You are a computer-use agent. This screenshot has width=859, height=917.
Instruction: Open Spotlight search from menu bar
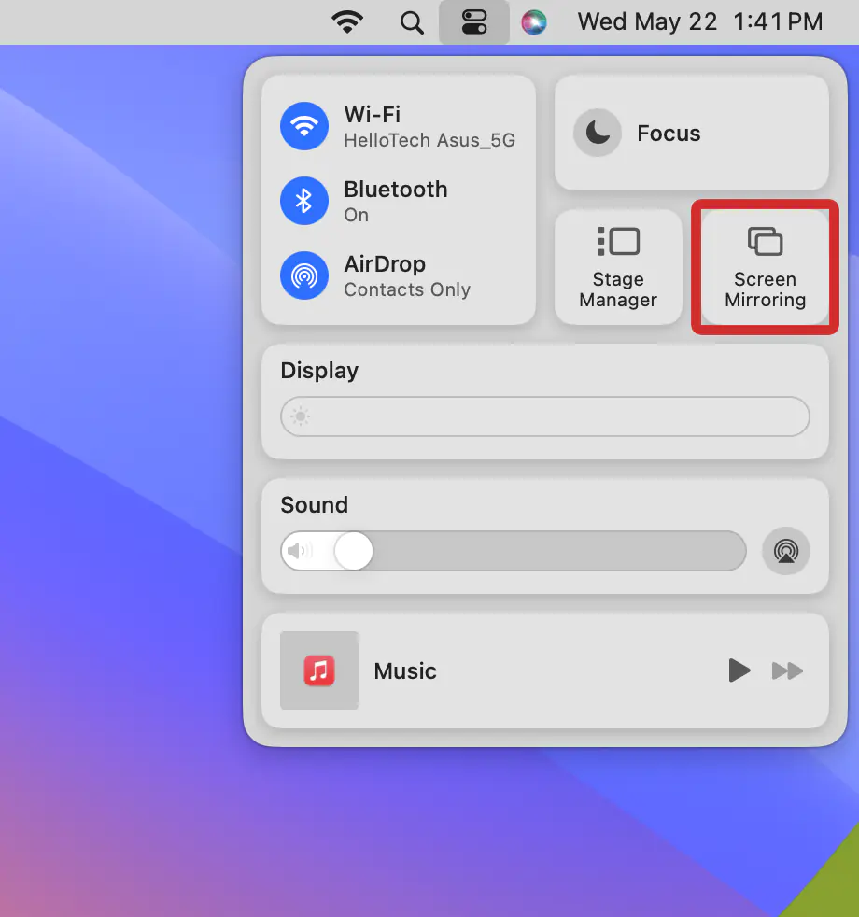(x=411, y=21)
